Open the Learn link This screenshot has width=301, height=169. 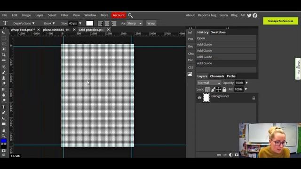(224, 15)
